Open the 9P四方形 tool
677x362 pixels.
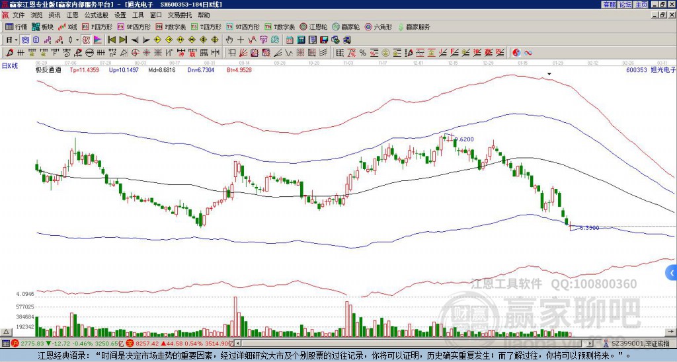coord(134,26)
